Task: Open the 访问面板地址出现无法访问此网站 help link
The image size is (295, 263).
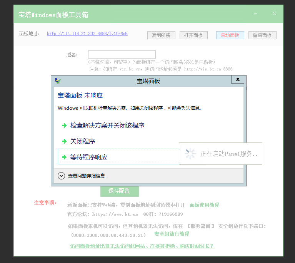Action: click(x=142, y=246)
